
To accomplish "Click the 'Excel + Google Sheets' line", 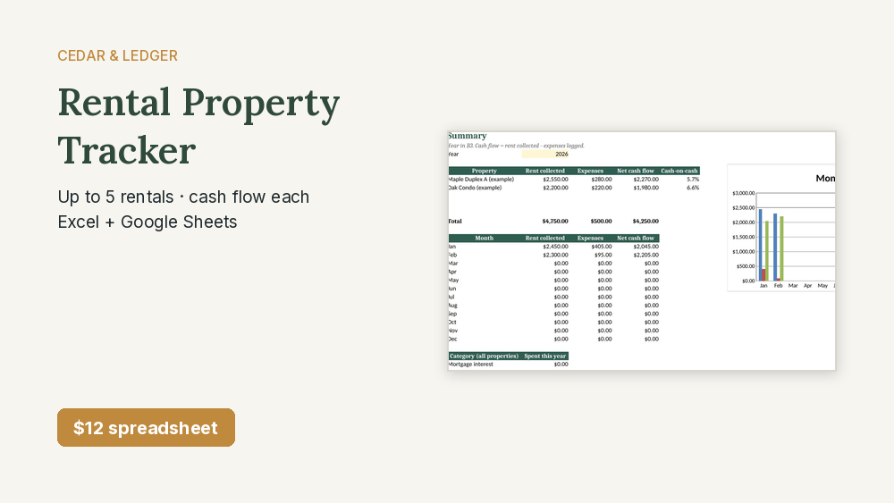I will click(x=148, y=222).
